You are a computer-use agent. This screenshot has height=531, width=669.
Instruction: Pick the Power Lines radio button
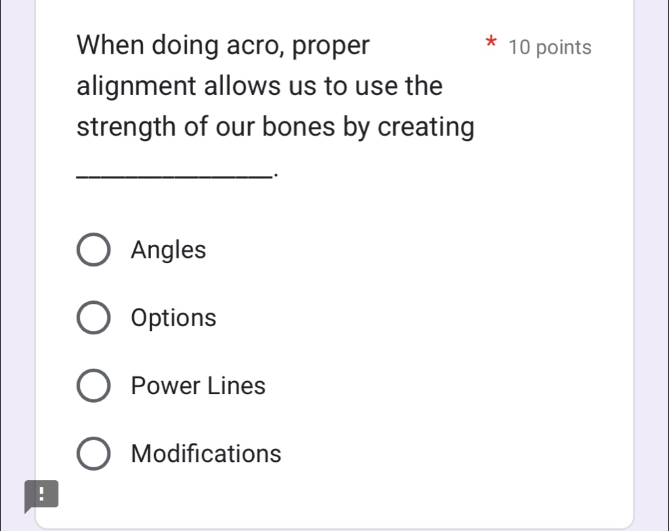click(x=94, y=386)
